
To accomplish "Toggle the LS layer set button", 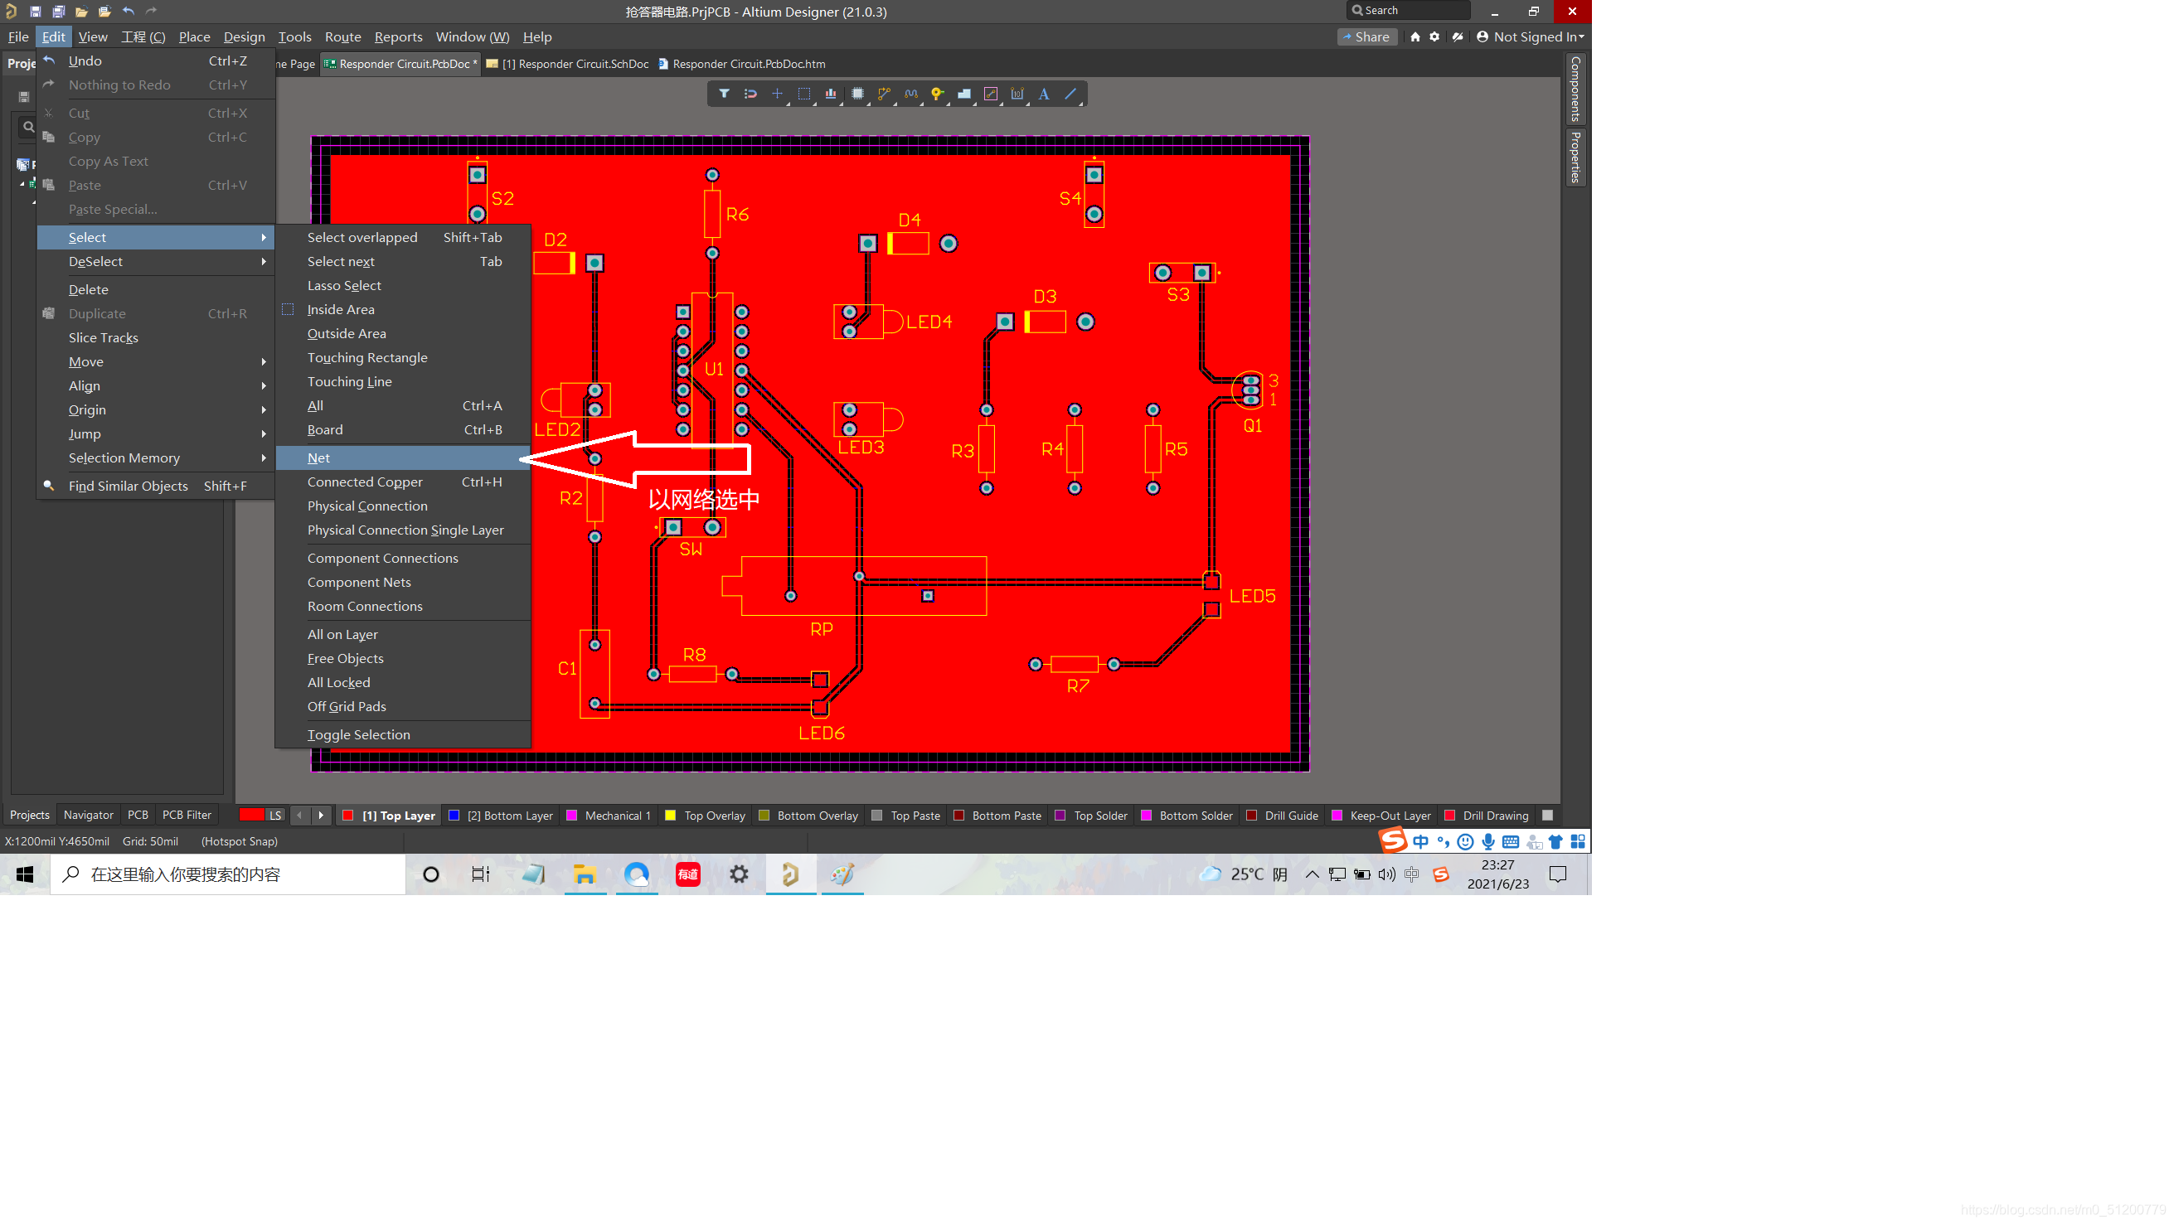I will point(275,815).
